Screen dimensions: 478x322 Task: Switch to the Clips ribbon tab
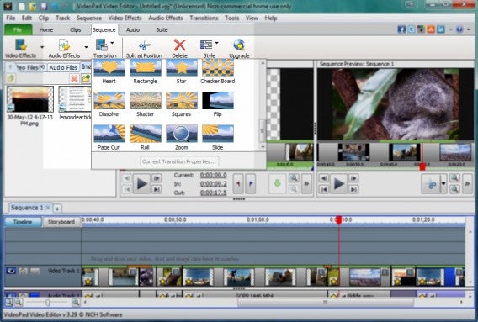[75, 30]
